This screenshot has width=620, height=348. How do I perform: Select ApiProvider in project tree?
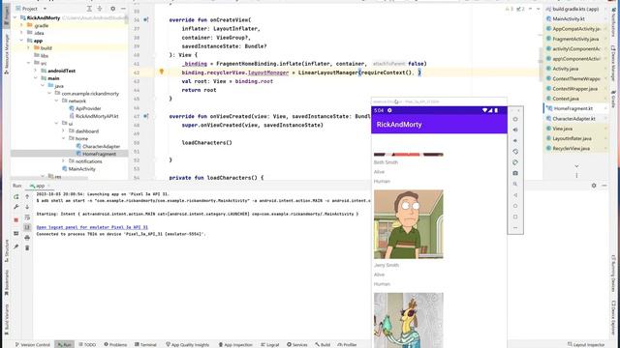click(x=85, y=108)
